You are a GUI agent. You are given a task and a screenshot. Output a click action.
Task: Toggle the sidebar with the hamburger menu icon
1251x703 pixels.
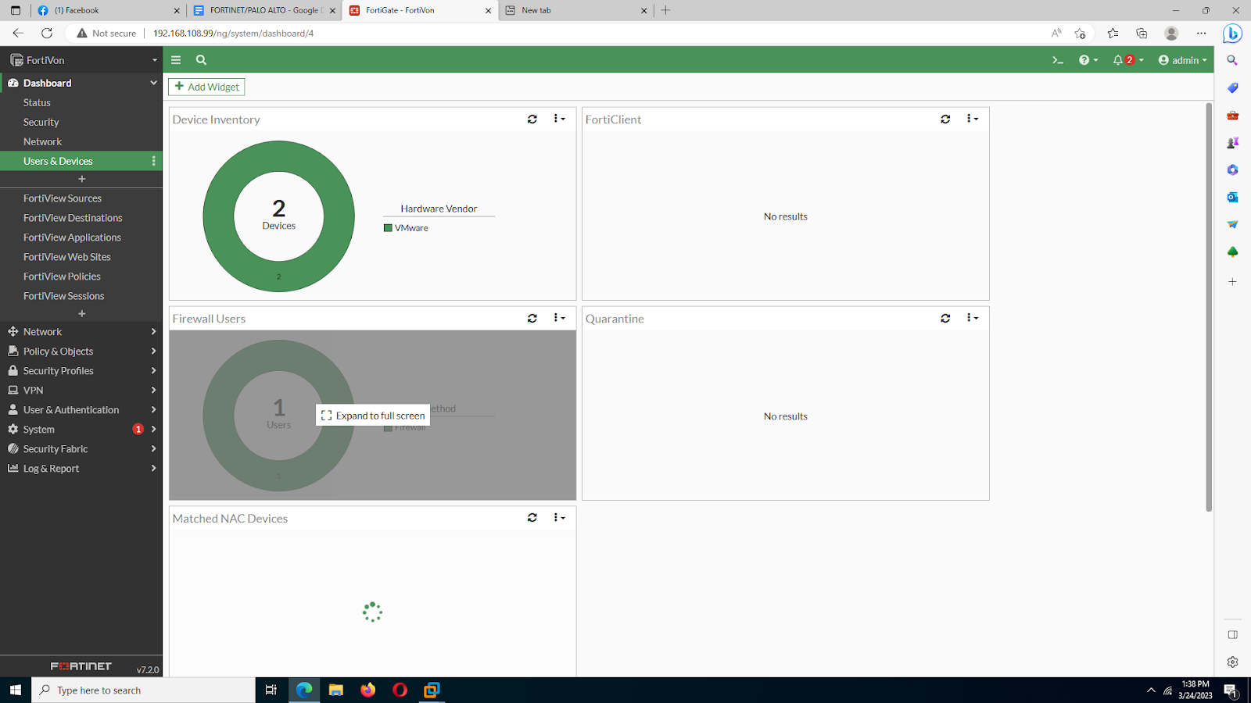pyautogui.click(x=176, y=60)
